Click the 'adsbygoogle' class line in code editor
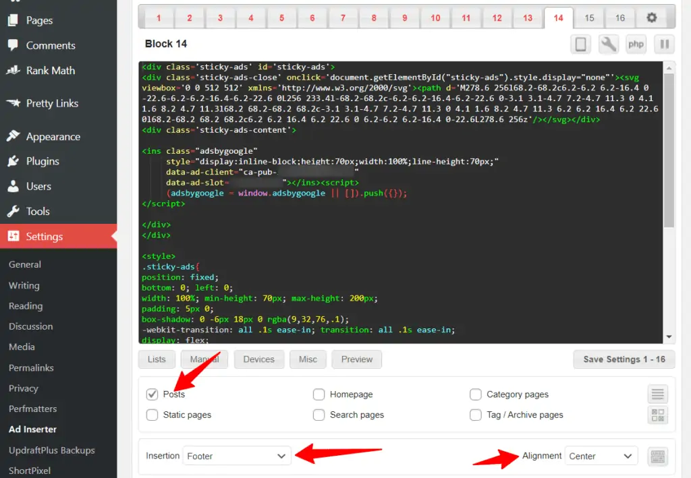 click(x=199, y=151)
